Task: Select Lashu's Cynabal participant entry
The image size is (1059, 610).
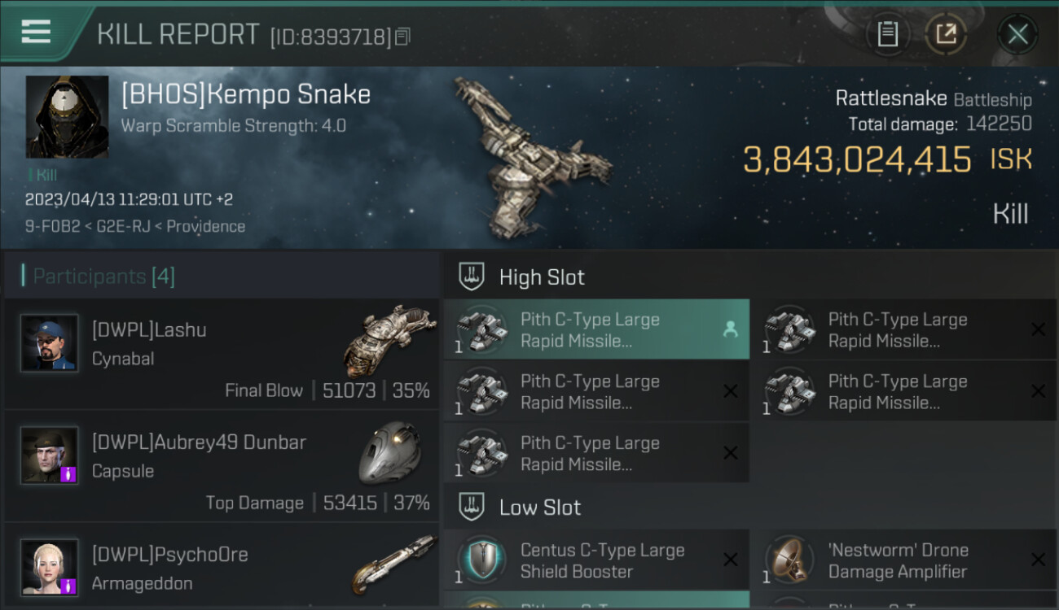Action: click(222, 354)
